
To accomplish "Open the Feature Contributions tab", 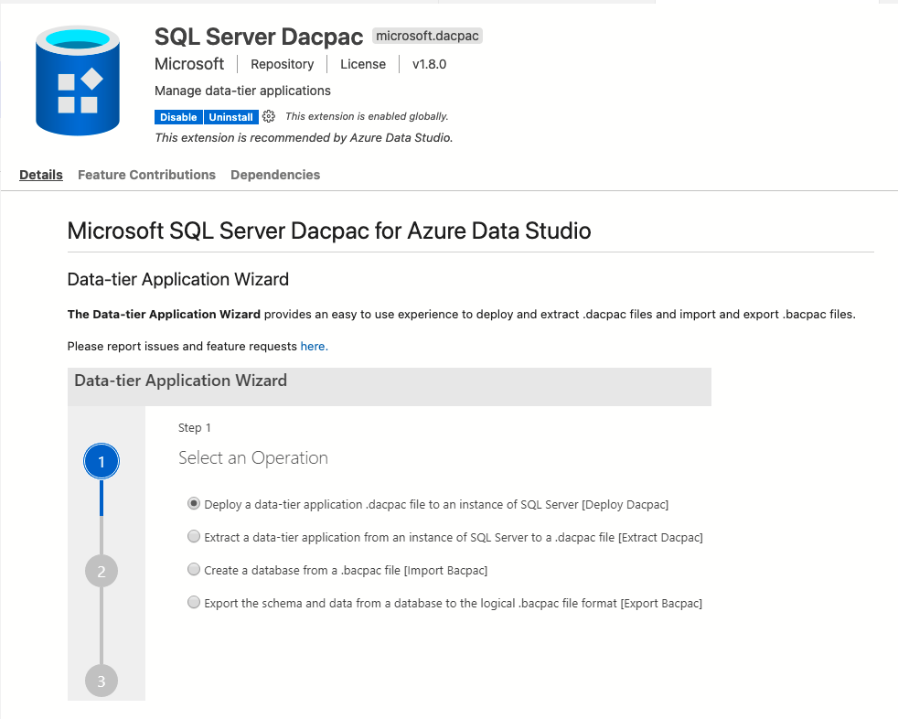I will pyautogui.click(x=146, y=175).
